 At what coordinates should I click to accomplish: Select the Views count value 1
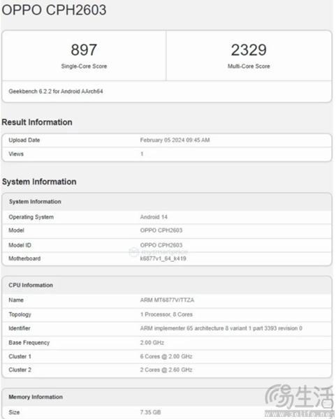pos(142,154)
